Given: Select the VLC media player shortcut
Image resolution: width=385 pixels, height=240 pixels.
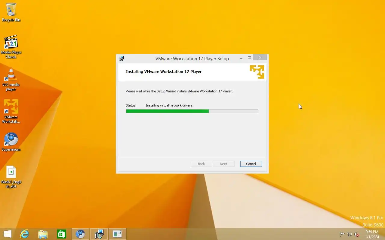Looking at the screenshot, I should point(11,79).
